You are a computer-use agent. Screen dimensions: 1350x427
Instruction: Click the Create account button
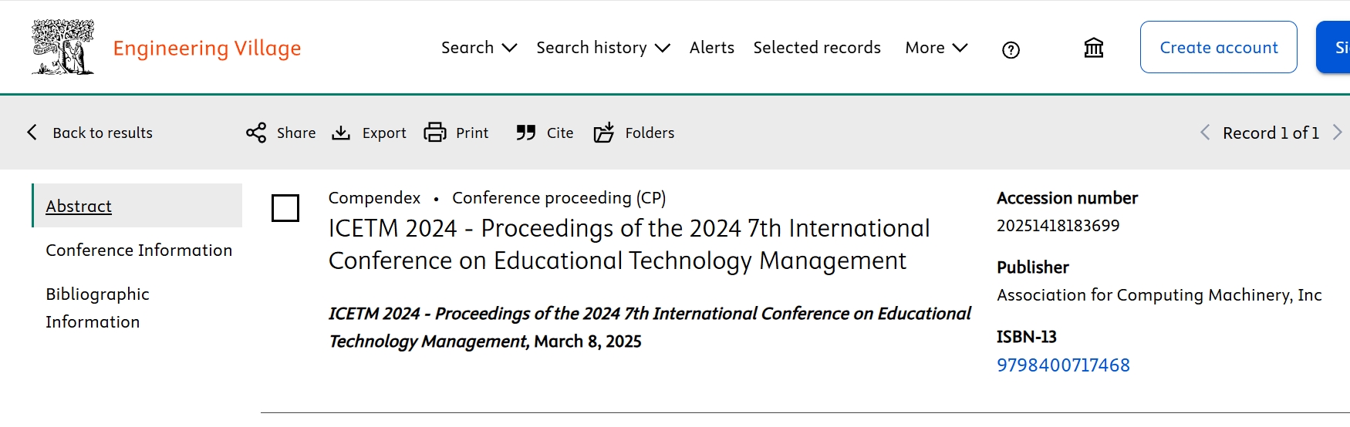[1219, 47]
